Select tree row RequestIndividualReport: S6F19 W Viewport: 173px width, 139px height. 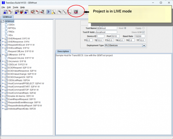[x=25, y=106]
